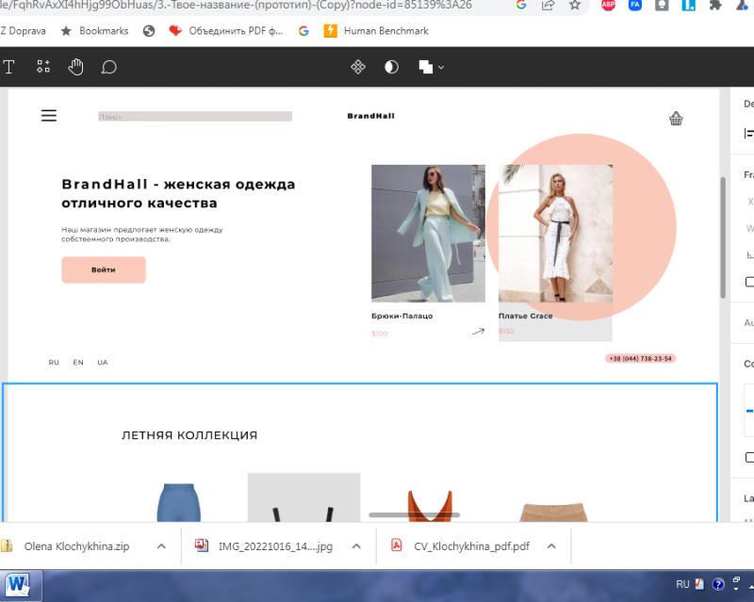Open the Z Doprava bookmark
The width and height of the screenshot is (754, 602).
click(23, 31)
